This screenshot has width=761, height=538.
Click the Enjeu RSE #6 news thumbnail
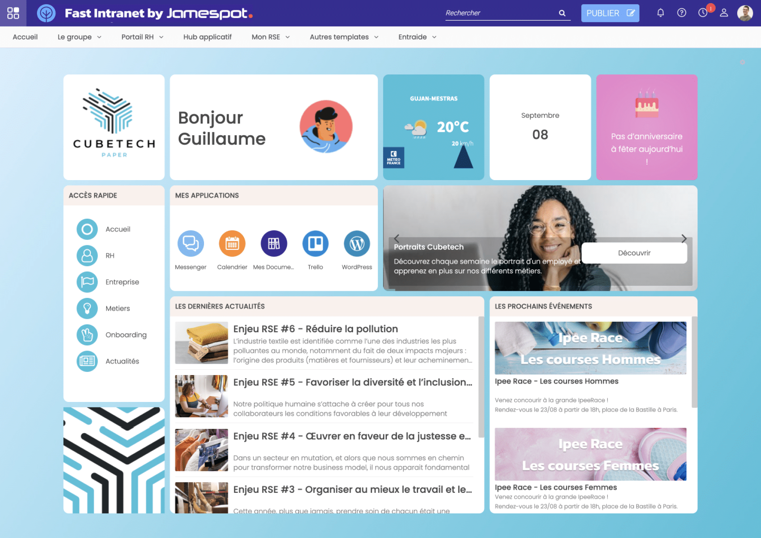coord(201,343)
